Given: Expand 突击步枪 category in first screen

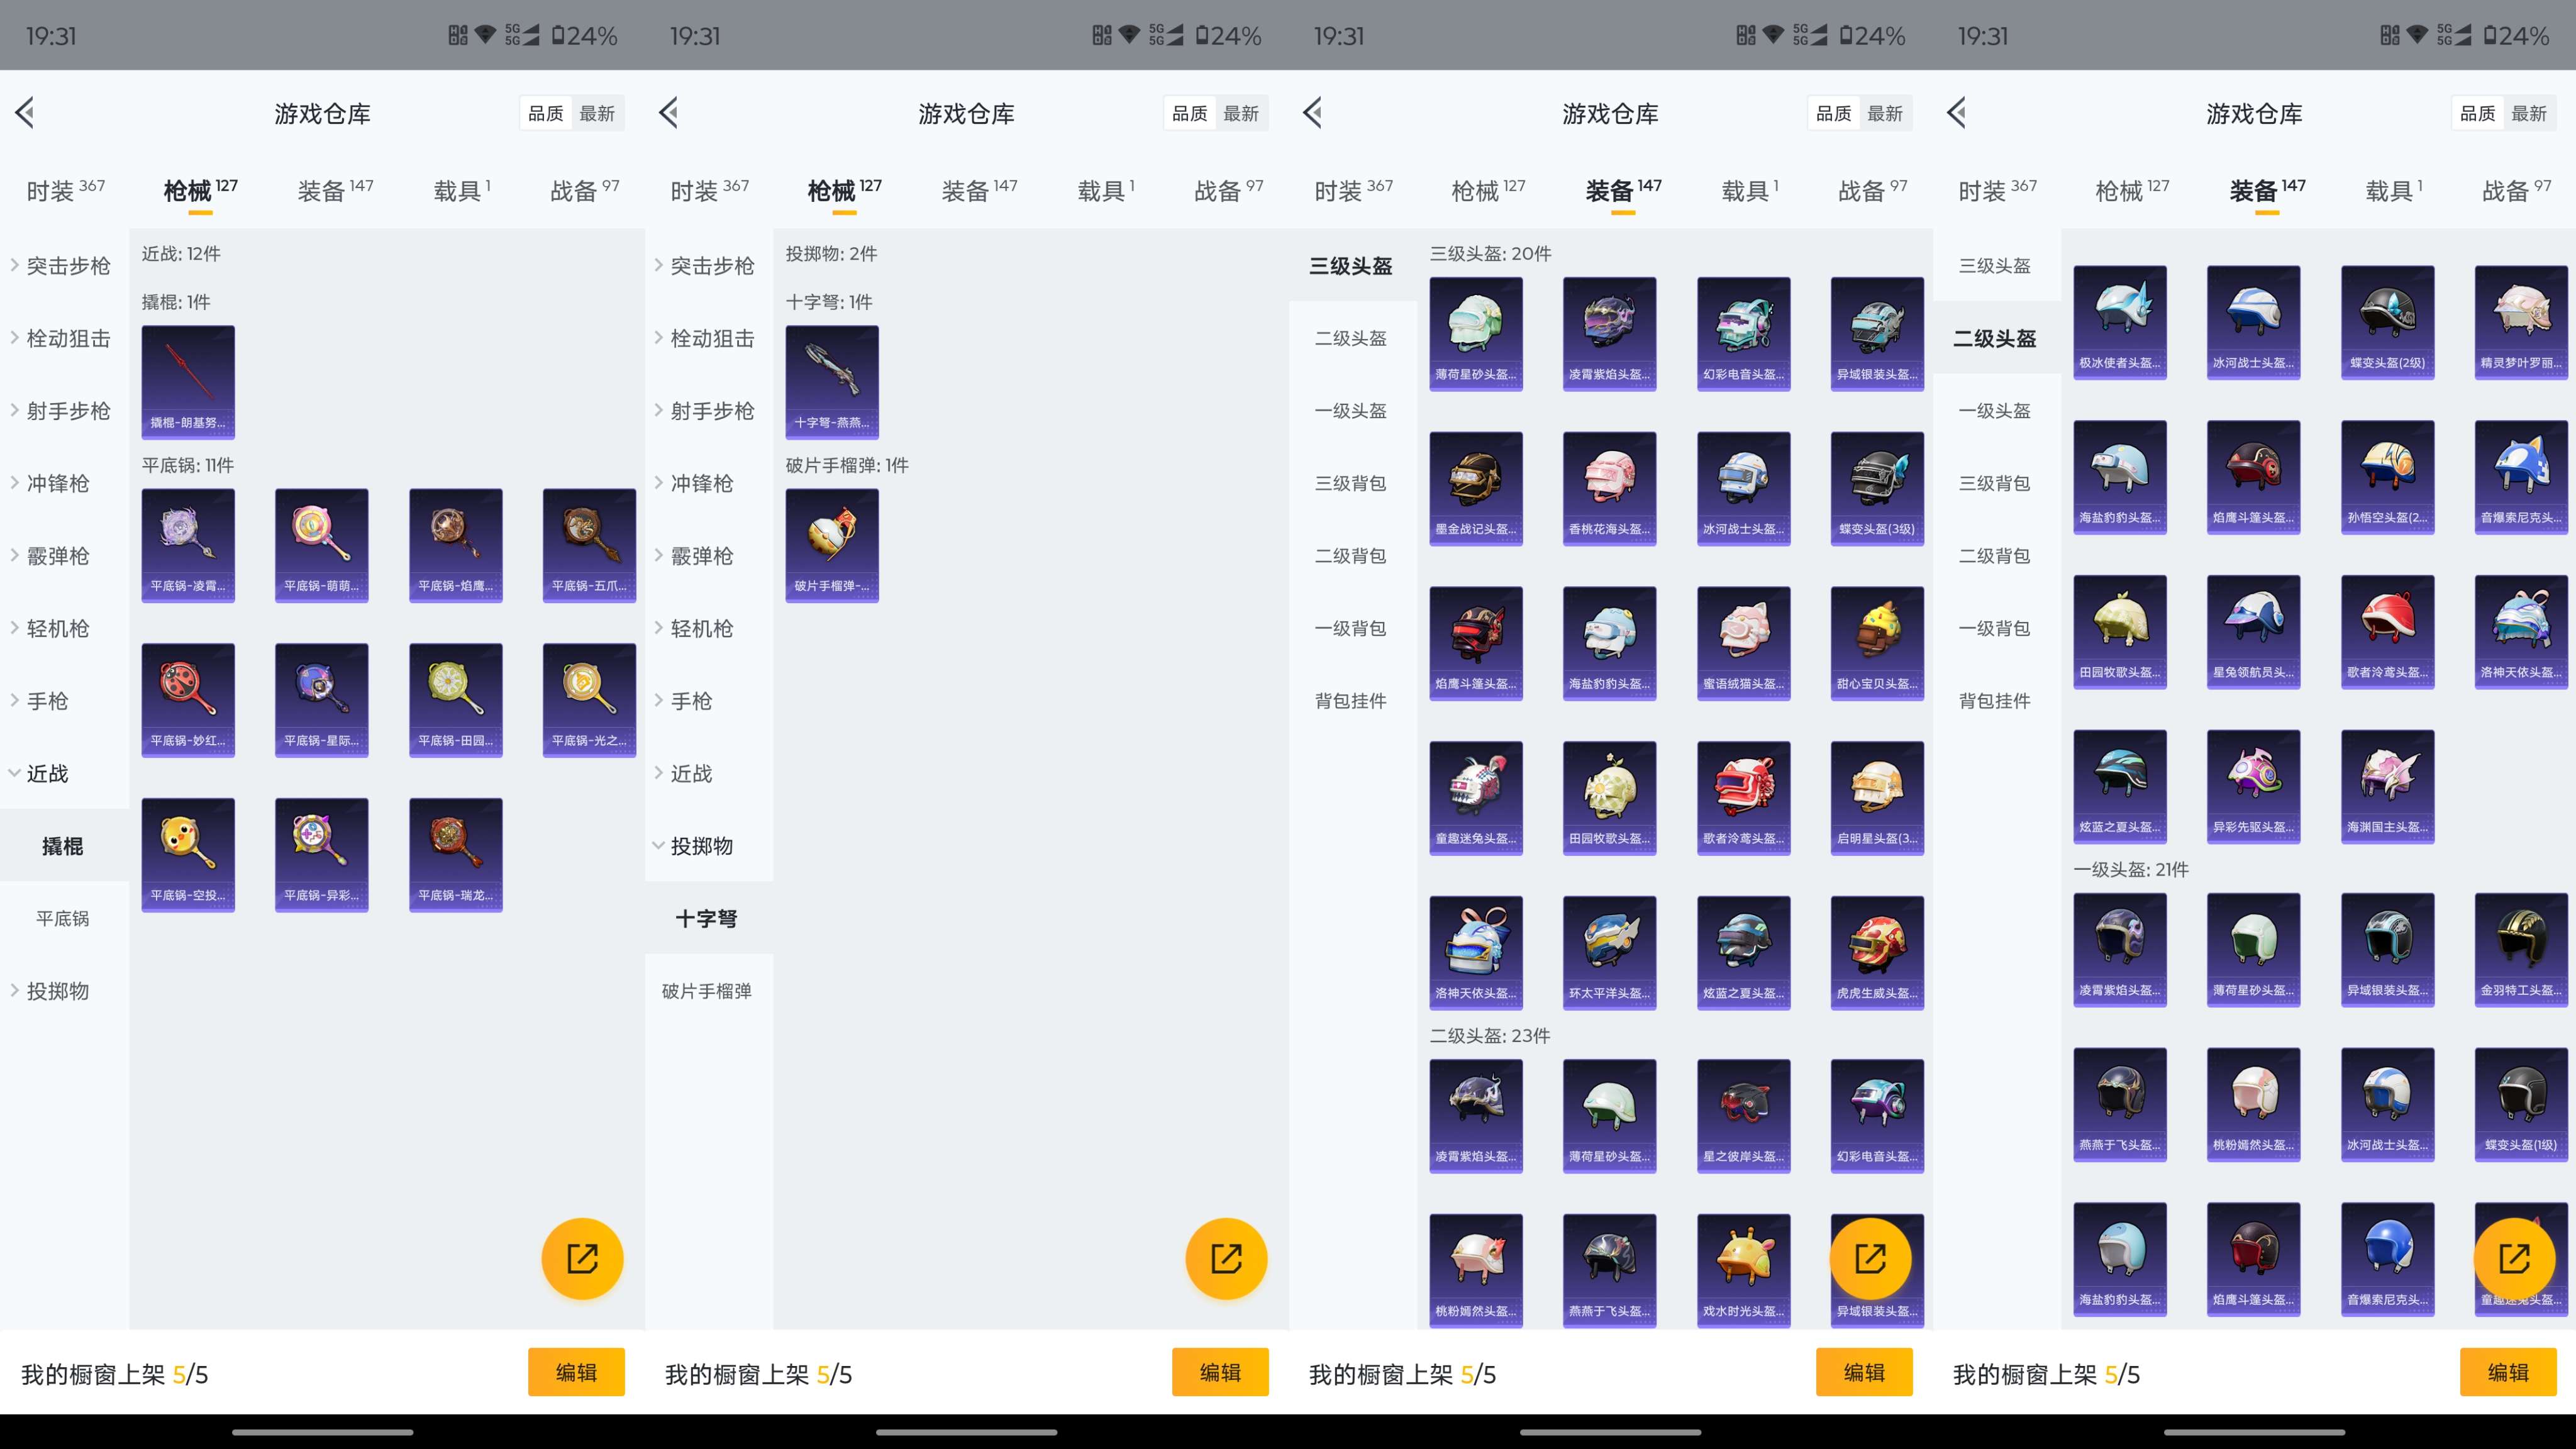Looking at the screenshot, I should (64, 265).
